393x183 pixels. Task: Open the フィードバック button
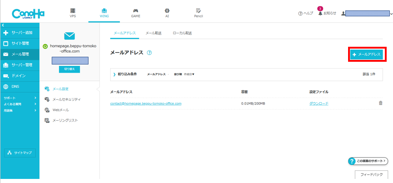pyautogui.click(x=372, y=175)
